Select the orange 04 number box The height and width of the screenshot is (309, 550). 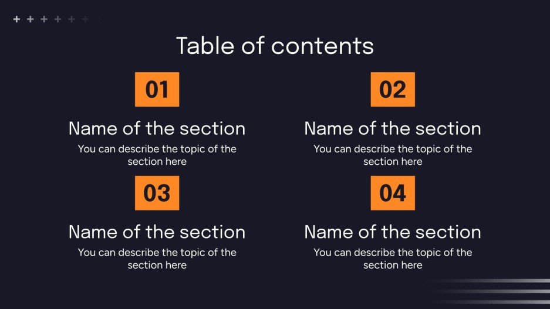(x=393, y=193)
